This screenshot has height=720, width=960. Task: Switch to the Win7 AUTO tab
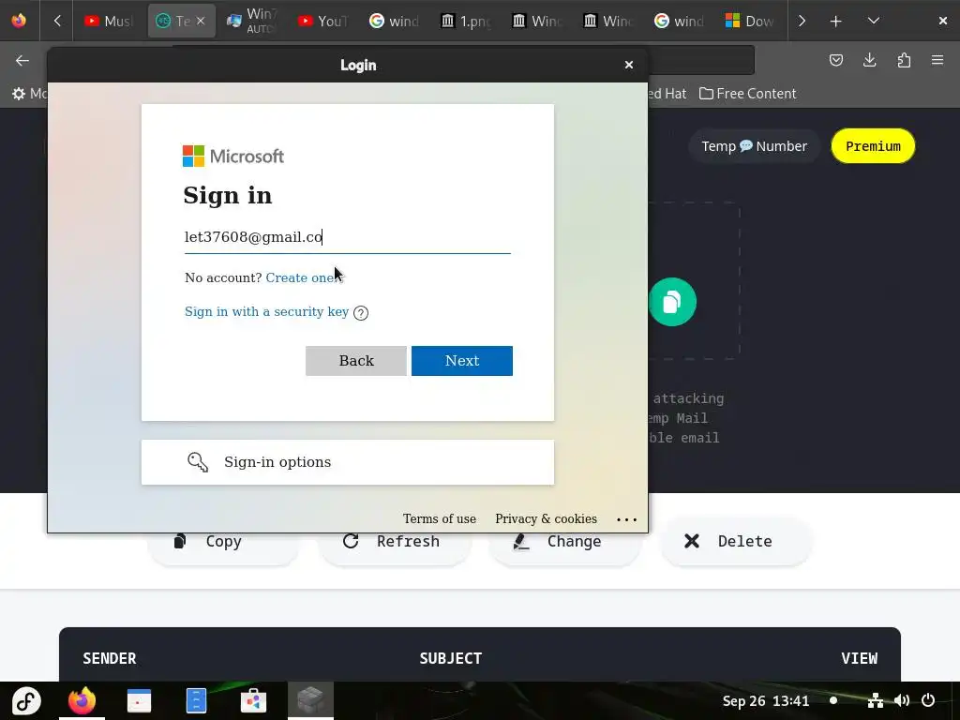click(251, 21)
